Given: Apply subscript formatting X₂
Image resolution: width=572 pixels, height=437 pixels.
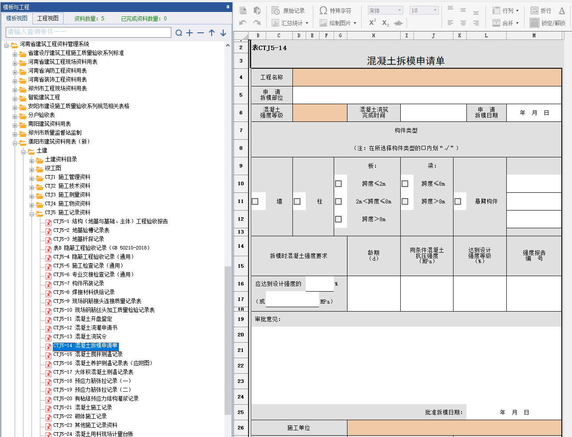Looking at the screenshot, I should tap(386, 23).
